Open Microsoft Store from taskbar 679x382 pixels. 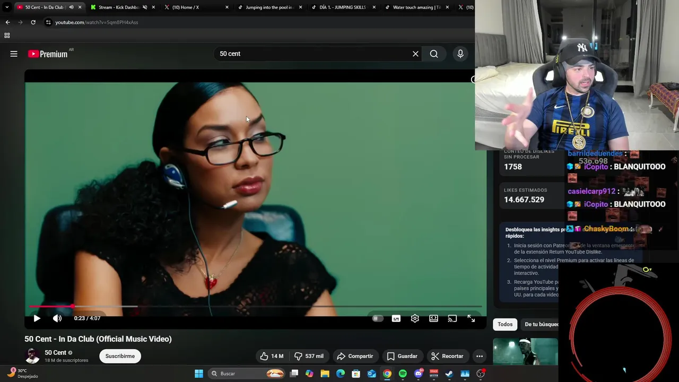coord(356,374)
